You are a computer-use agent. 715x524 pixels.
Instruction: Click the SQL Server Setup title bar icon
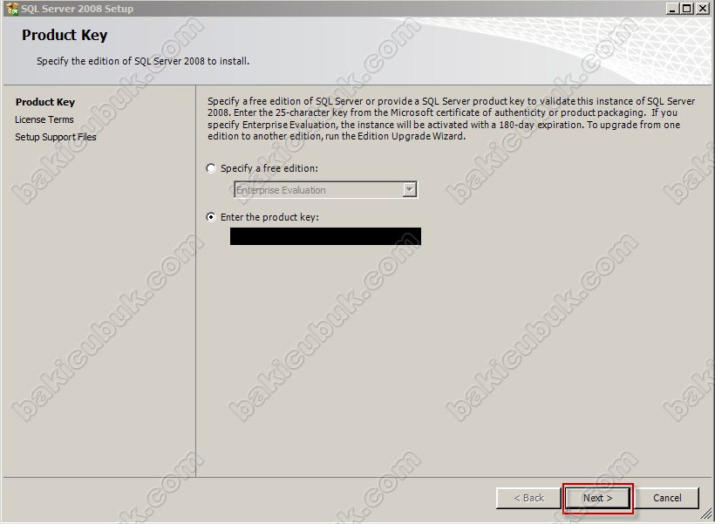(12, 9)
